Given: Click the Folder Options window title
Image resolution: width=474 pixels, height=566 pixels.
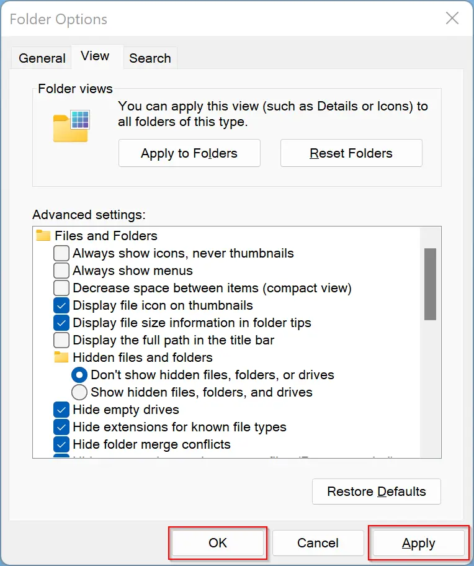Looking at the screenshot, I should pyautogui.click(x=58, y=19).
